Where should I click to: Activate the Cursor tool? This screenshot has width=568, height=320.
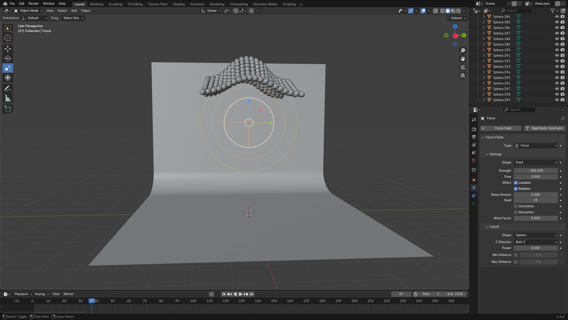pos(8,38)
